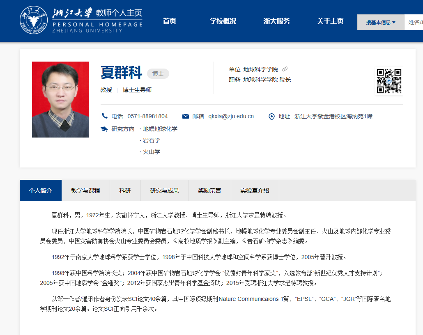Open 首页 in the top navigation

[x=170, y=21]
